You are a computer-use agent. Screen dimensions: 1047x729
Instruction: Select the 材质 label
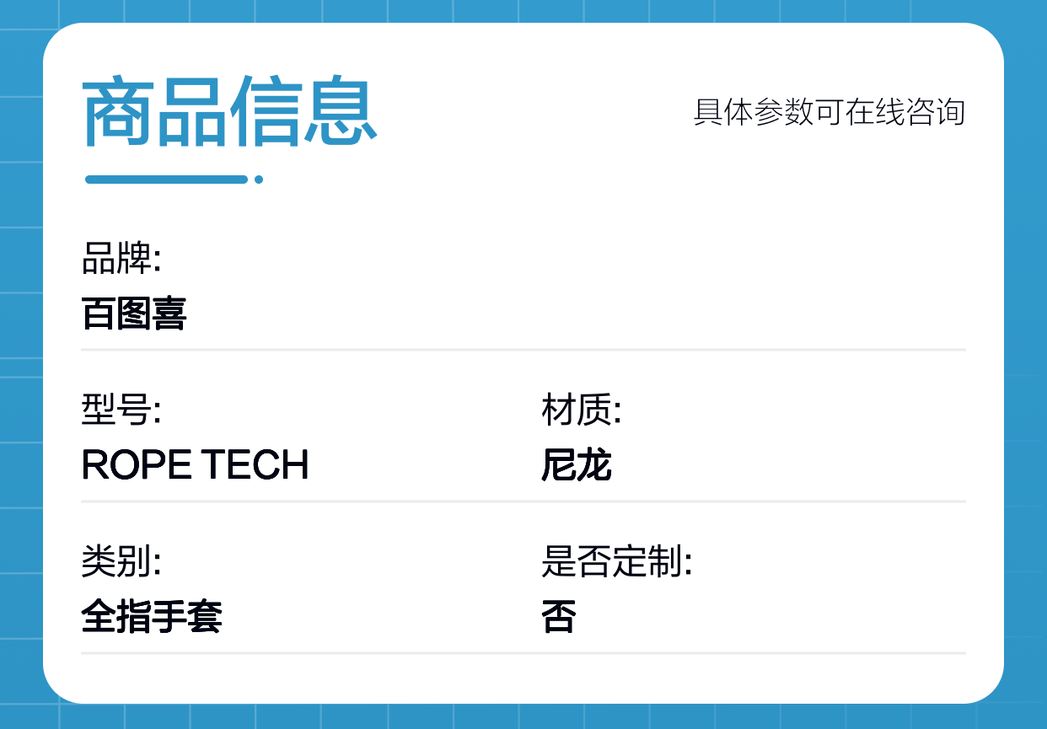click(581, 410)
